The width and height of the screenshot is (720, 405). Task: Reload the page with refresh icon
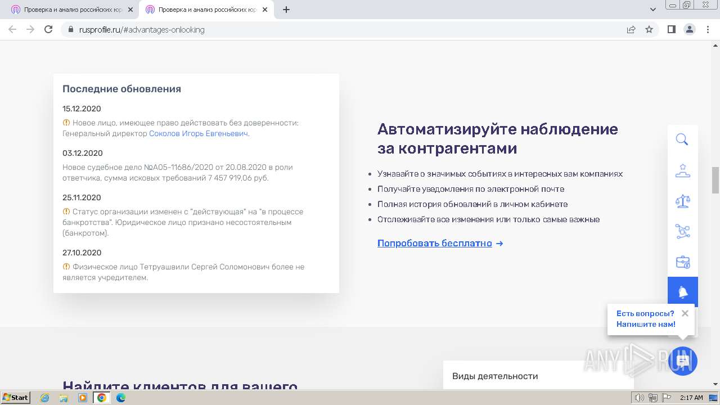pyautogui.click(x=49, y=30)
